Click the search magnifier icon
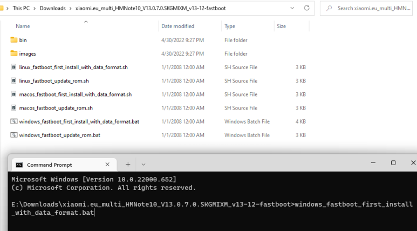Viewport: 417px width, 231px height. [x=329, y=8]
